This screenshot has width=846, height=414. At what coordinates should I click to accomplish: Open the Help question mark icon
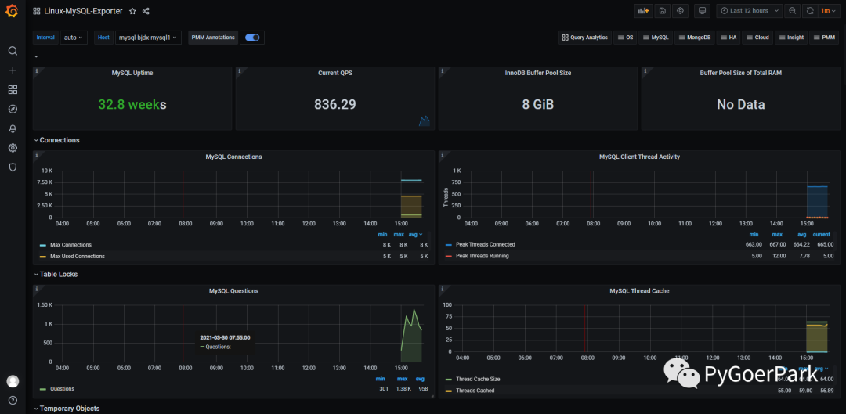13,401
